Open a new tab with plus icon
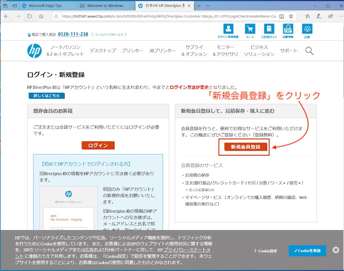The height and width of the screenshot is (271, 344). [199, 6]
